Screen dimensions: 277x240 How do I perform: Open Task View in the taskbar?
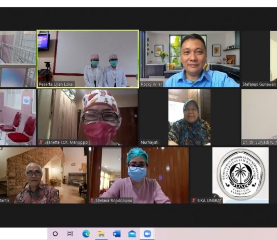point(70,234)
